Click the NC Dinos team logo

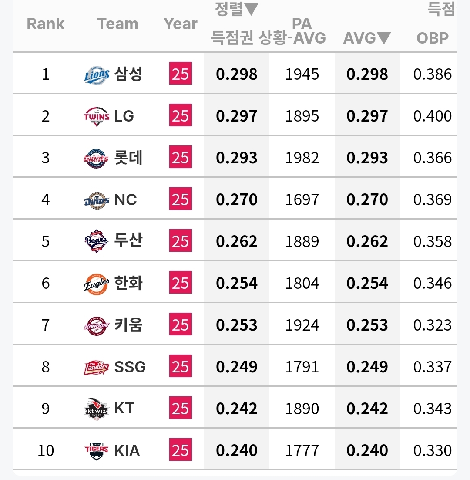tap(96, 200)
